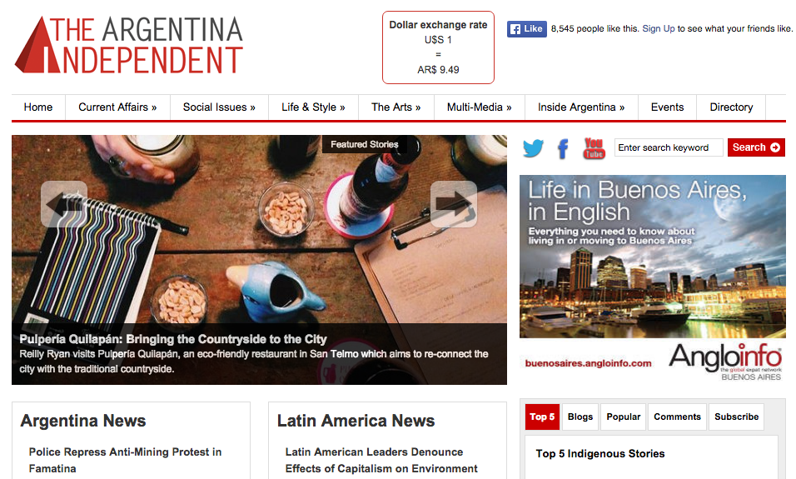Viewport: 796px width, 479px height.
Task: Open the YouTube icon link
Action: pos(594,148)
